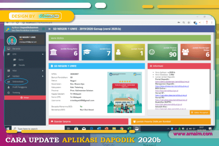Expand the Nilai menu arrow
The image size is (219, 146).
[x=43, y=71]
